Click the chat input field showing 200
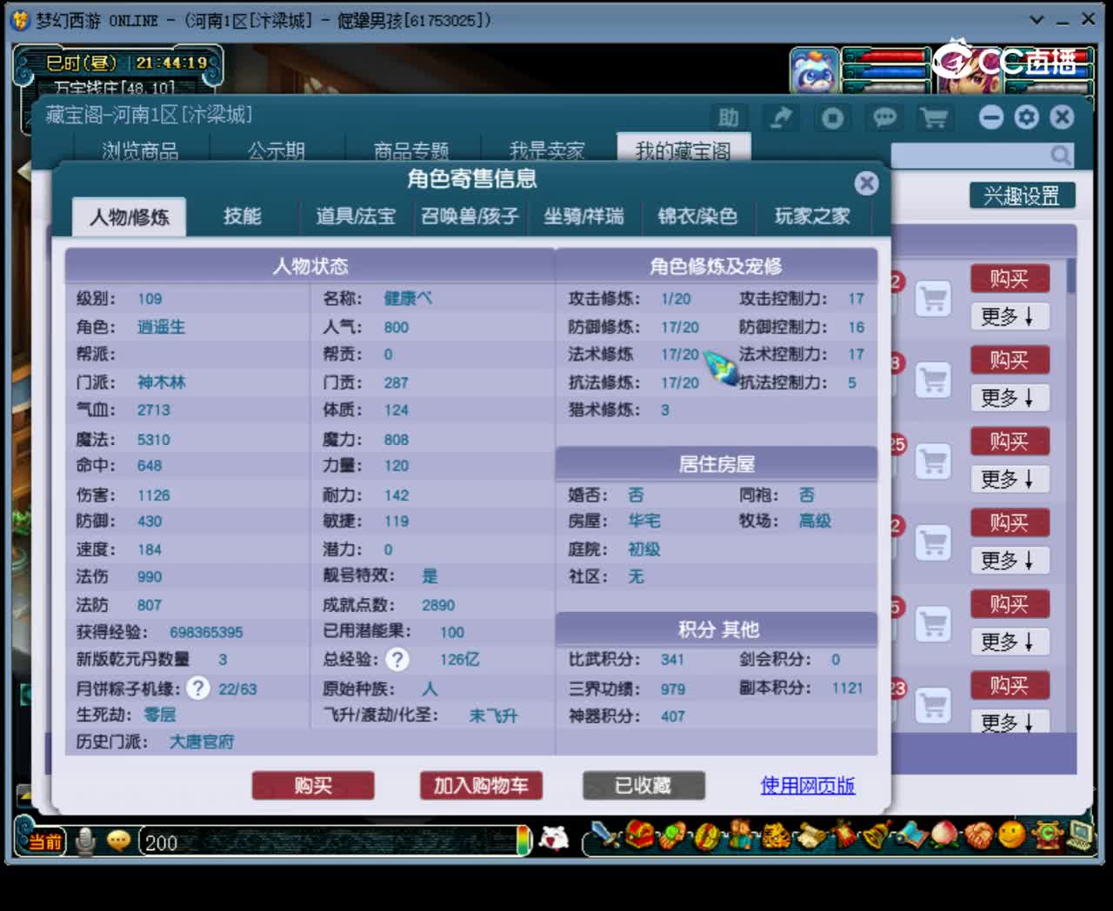This screenshot has width=1113, height=911. click(327, 841)
